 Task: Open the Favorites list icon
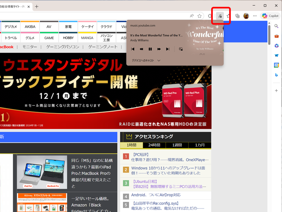[228, 16]
